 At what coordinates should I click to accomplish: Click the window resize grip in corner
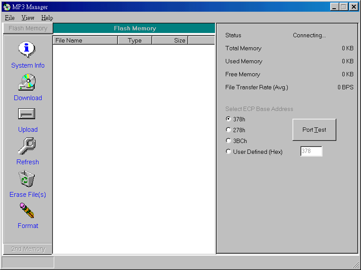[x=355, y=265]
